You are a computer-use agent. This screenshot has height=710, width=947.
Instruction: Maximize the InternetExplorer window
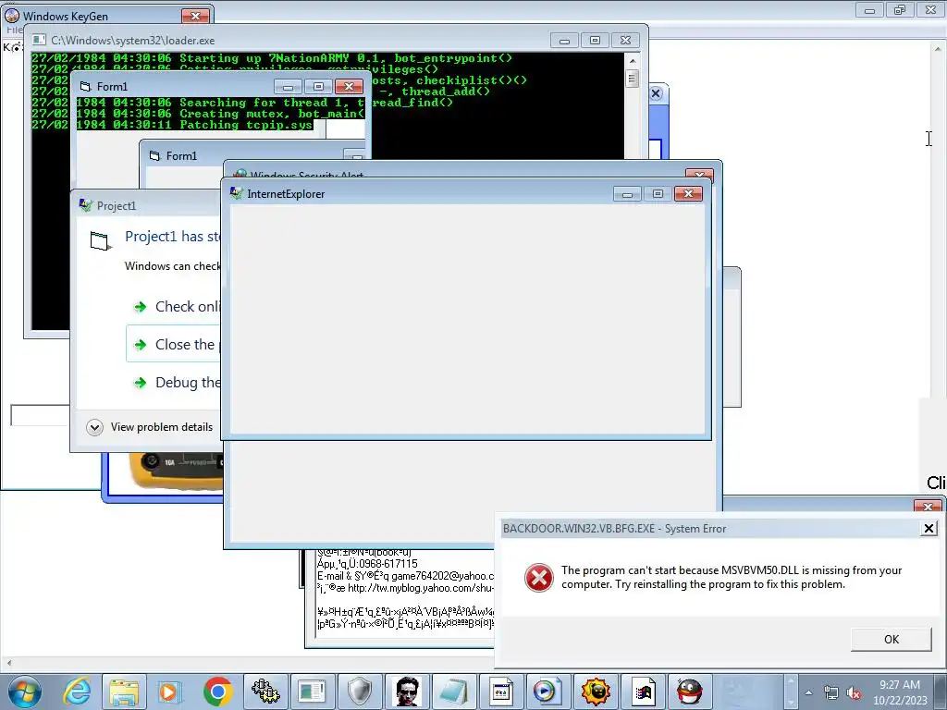pyautogui.click(x=658, y=194)
